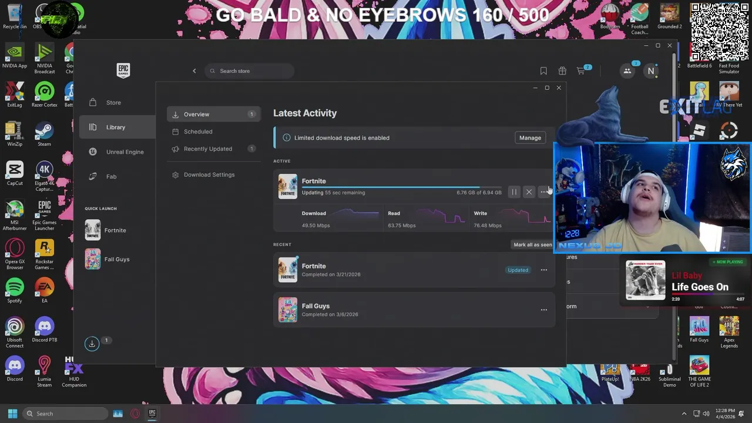Open the friends list icon
Screen dimensions: 752x423
[627, 71]
